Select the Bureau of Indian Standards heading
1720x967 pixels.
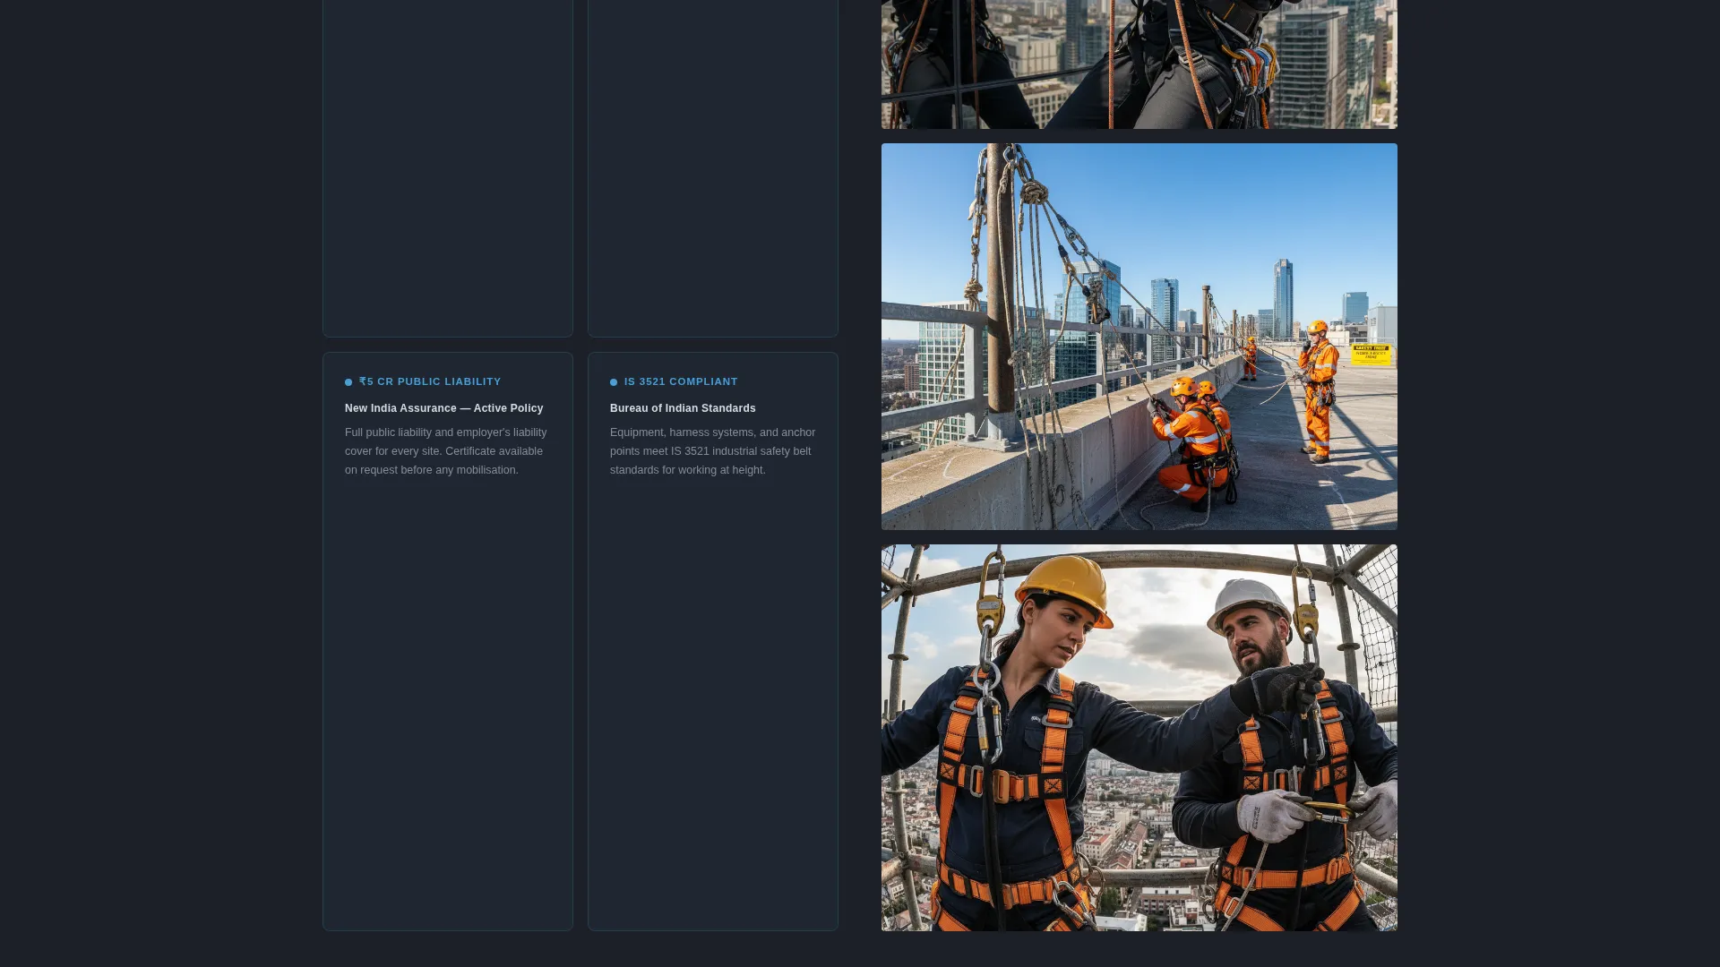[x=683, y=408]
